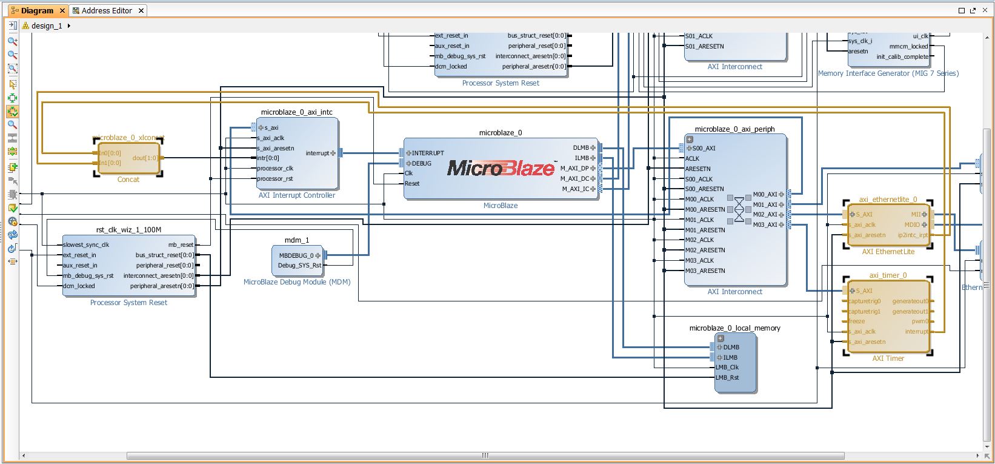Viewport: 995px width, 464px height.
Task: Click the Validate Design checkmark icon
Action: point(12,208)
